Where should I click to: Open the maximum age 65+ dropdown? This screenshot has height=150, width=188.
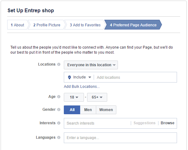[97, 97]
